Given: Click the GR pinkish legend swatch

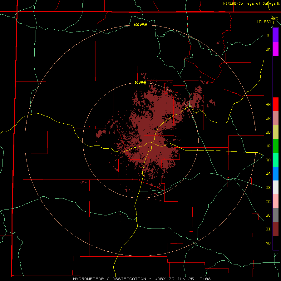Looking at the screenshot, I should pyautogui.click(x=276, y=118).
